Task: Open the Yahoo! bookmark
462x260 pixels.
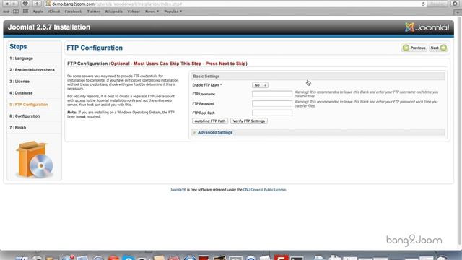Action: (x=134, y=12)
